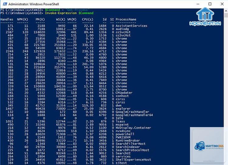
Task: Select the SearchIndexer process name
Action: pos(128,147)
